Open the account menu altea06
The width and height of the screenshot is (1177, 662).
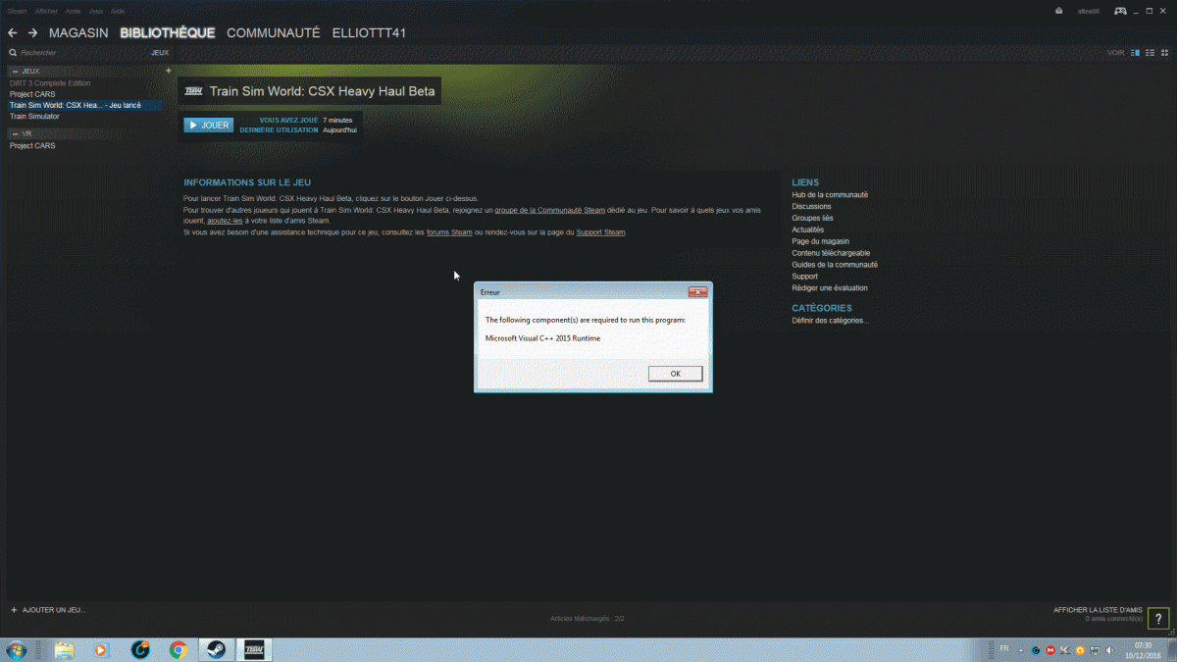coord(1088,11)
